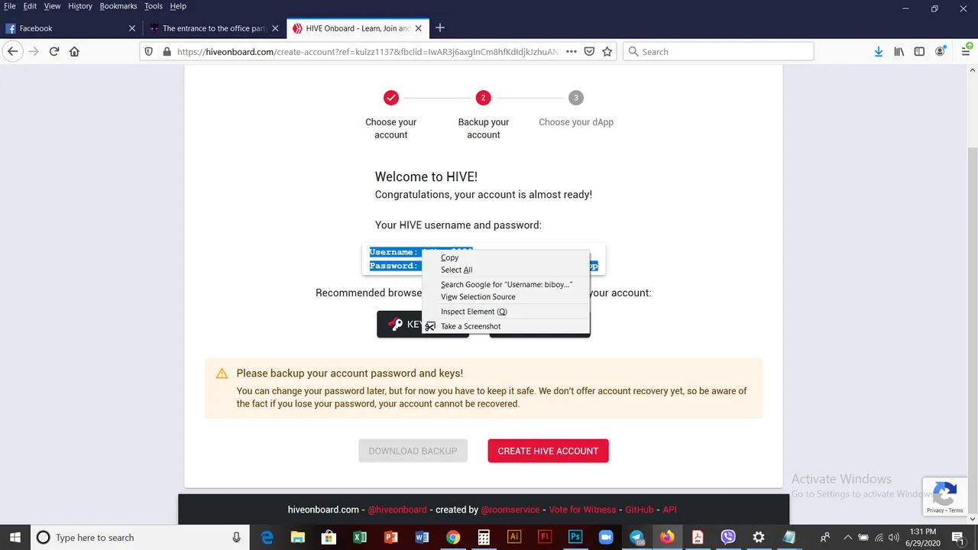
Task: Open the notification center icon
Action: click(x=957, y=537)
